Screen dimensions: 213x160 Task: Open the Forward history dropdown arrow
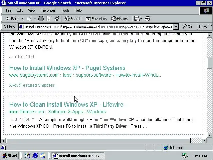point(35,19)
